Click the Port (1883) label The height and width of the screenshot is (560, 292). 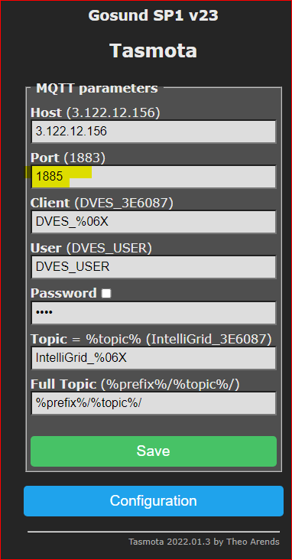point(68,158)
